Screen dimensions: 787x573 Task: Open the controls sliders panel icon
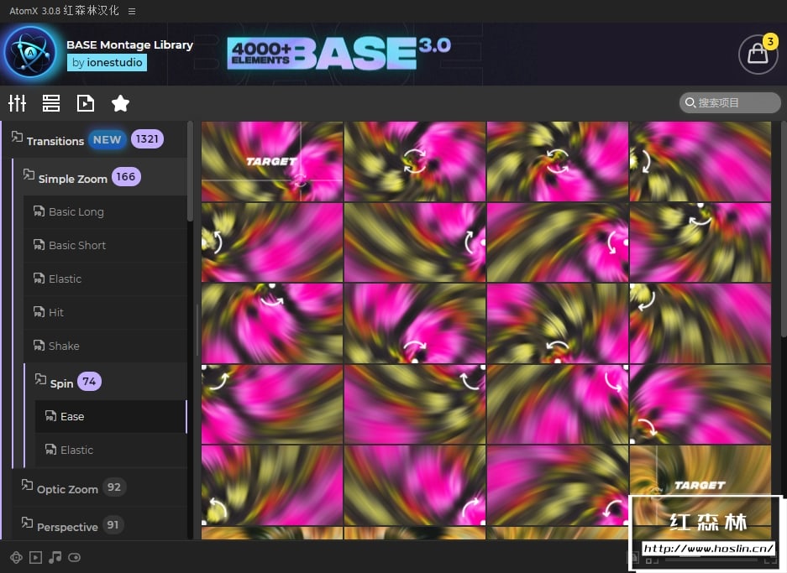pos(17,103)
